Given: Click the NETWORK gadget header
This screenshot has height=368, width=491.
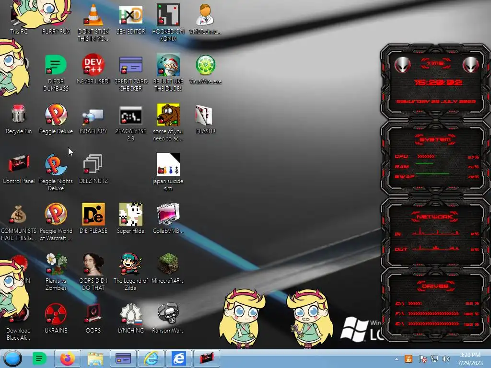Looking at the screenshot, I should [x=435, y=217].
